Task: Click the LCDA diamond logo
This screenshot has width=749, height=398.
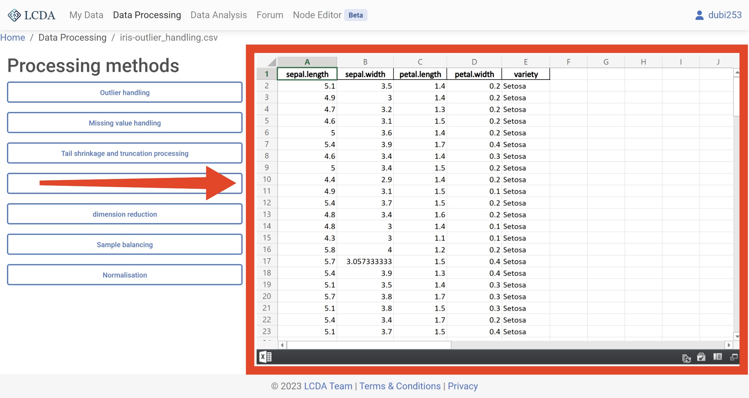Action: [14, 15]
